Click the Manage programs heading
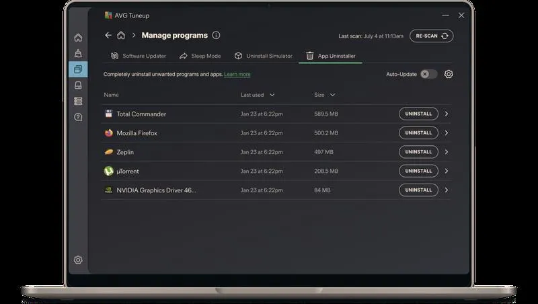This screenshot has width=538, height=304. point(175,36)
